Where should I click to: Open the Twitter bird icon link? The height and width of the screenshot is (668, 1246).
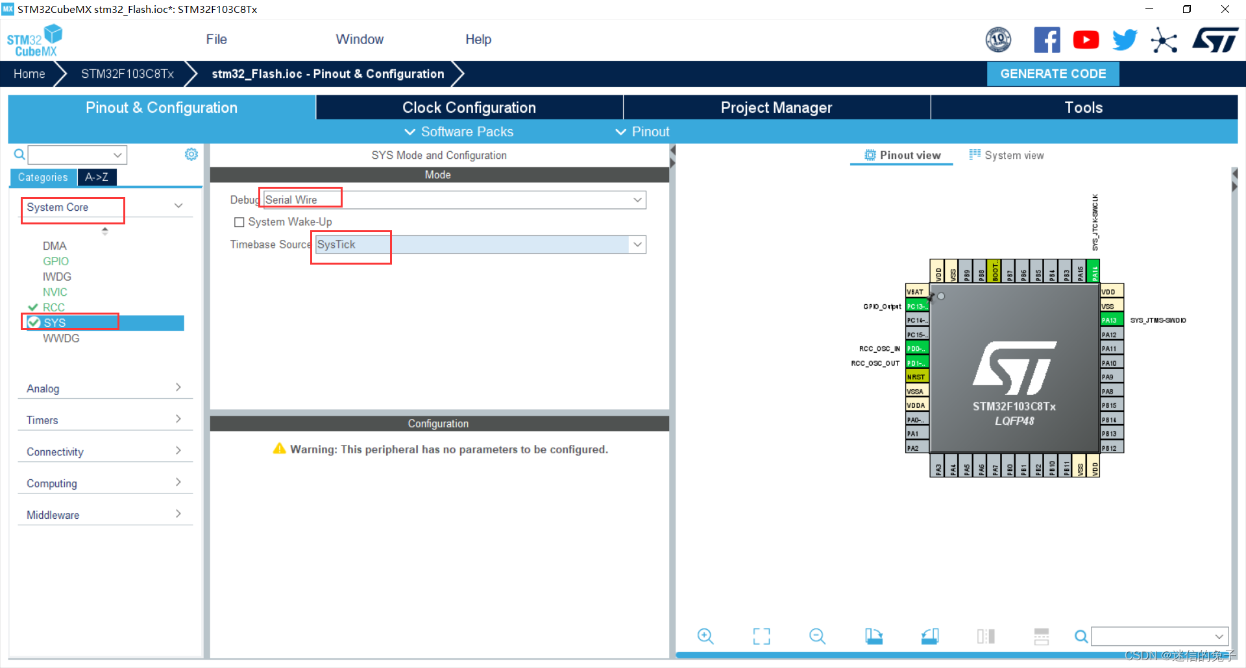coord(1125,40)
